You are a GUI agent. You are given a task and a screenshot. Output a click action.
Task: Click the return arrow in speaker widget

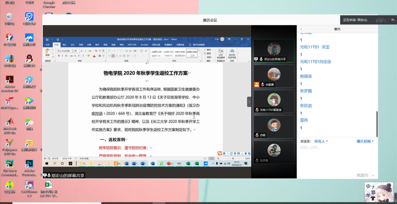tap(393, 20)
